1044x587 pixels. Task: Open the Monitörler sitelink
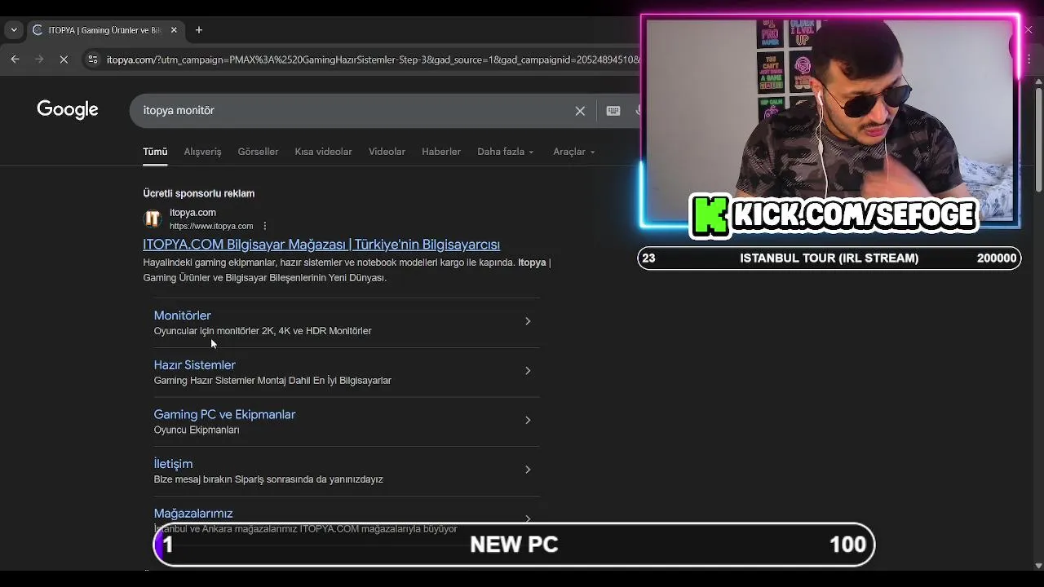coord(183,316)
